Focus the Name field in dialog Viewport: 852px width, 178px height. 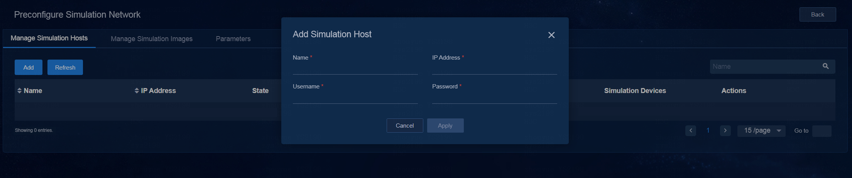click(355, 69)
